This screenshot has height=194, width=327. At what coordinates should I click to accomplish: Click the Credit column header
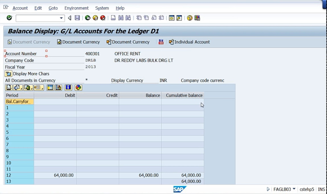(x=98, y=95)
